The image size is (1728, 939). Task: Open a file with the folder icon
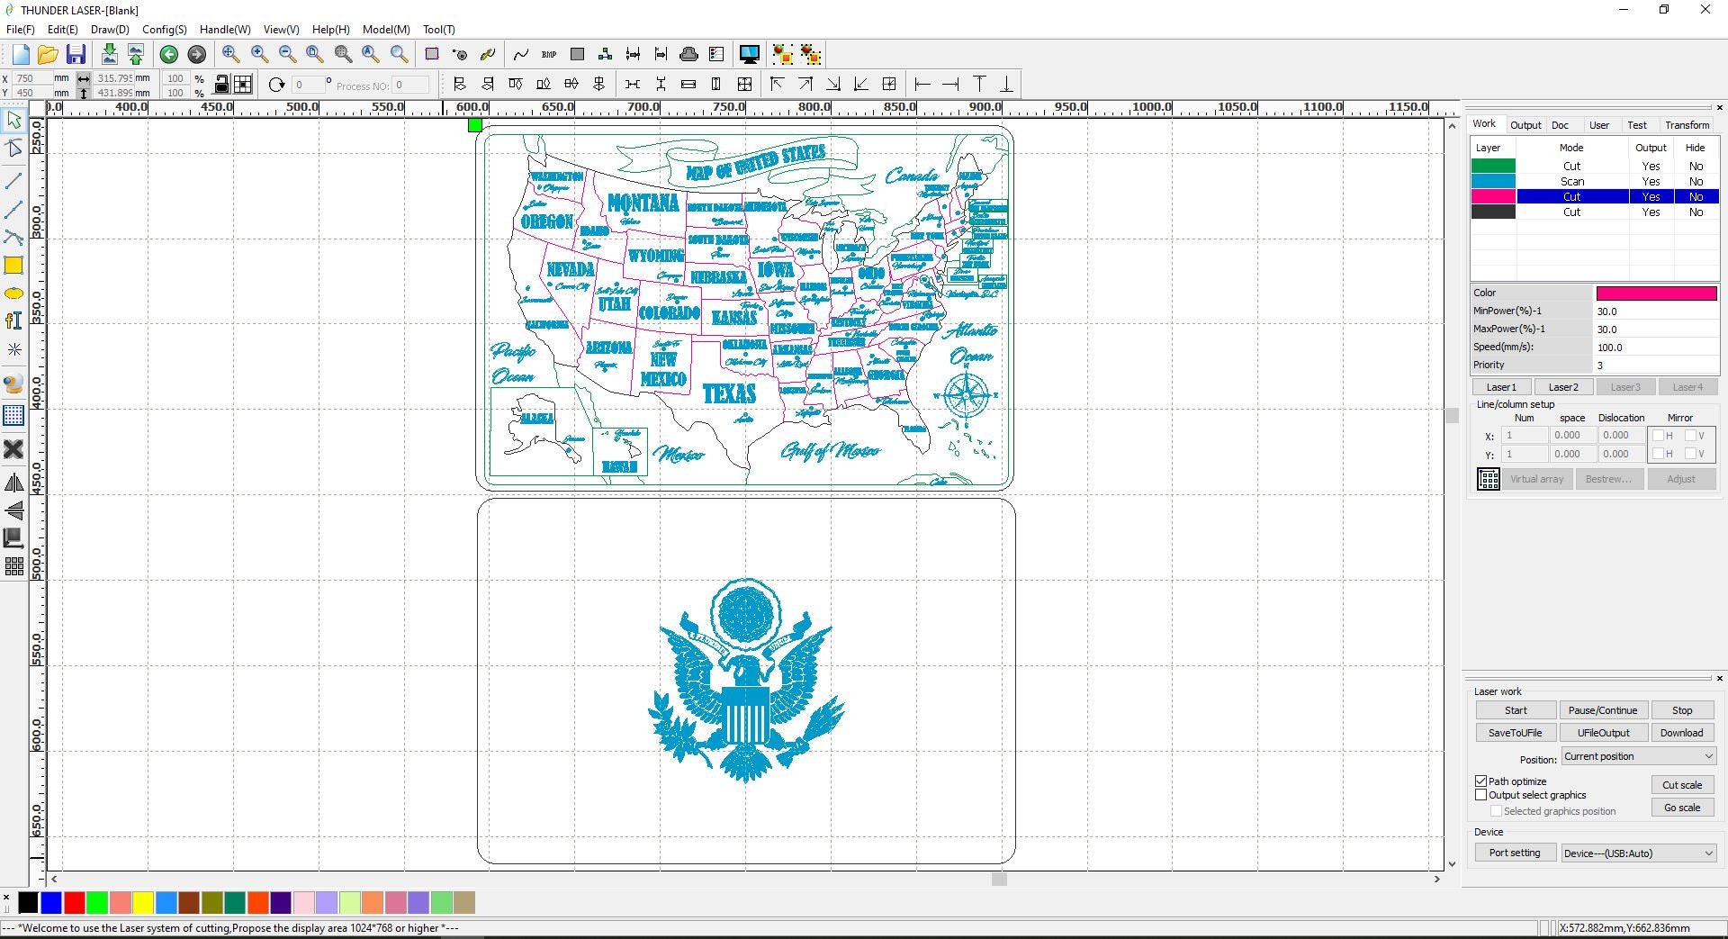(x=48, y=54)
